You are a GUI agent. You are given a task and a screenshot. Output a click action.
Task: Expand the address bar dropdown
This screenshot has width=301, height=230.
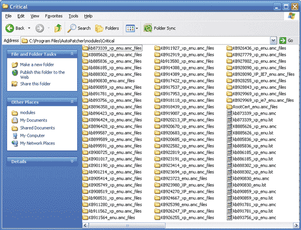tap(273, 41)
